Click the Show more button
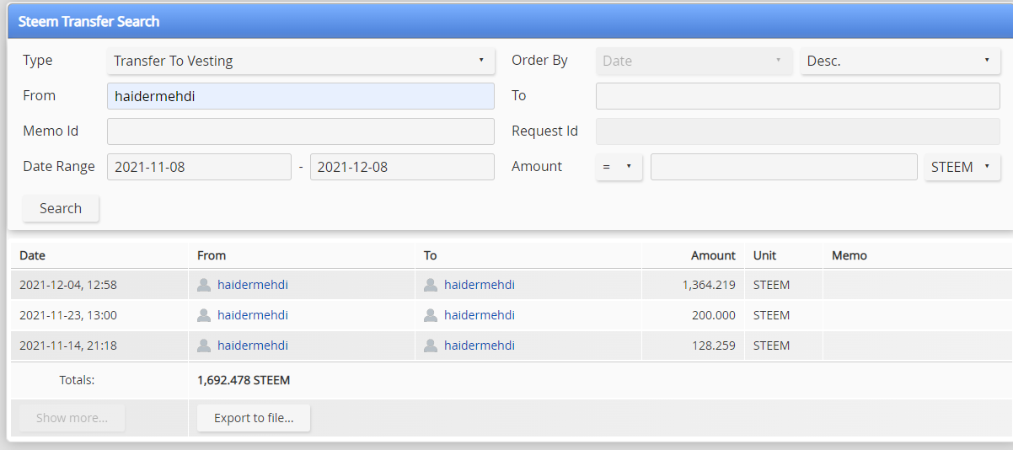1013x450 pixels. pos(72,418)
